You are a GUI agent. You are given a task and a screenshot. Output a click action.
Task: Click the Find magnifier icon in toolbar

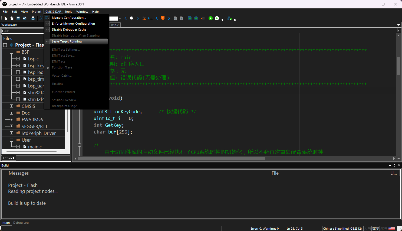132,18
